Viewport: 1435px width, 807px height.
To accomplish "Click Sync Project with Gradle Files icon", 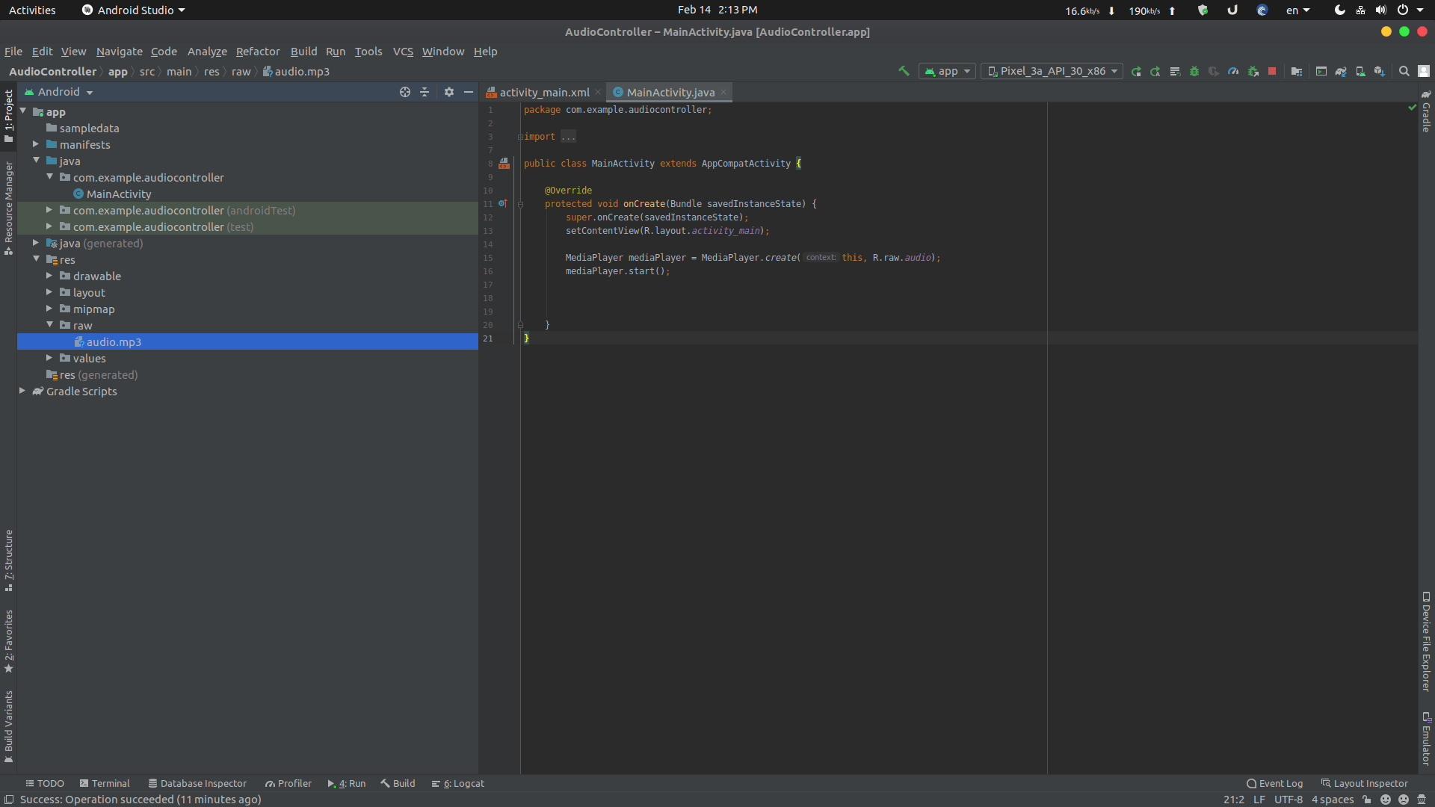I will click(1341, 71).
